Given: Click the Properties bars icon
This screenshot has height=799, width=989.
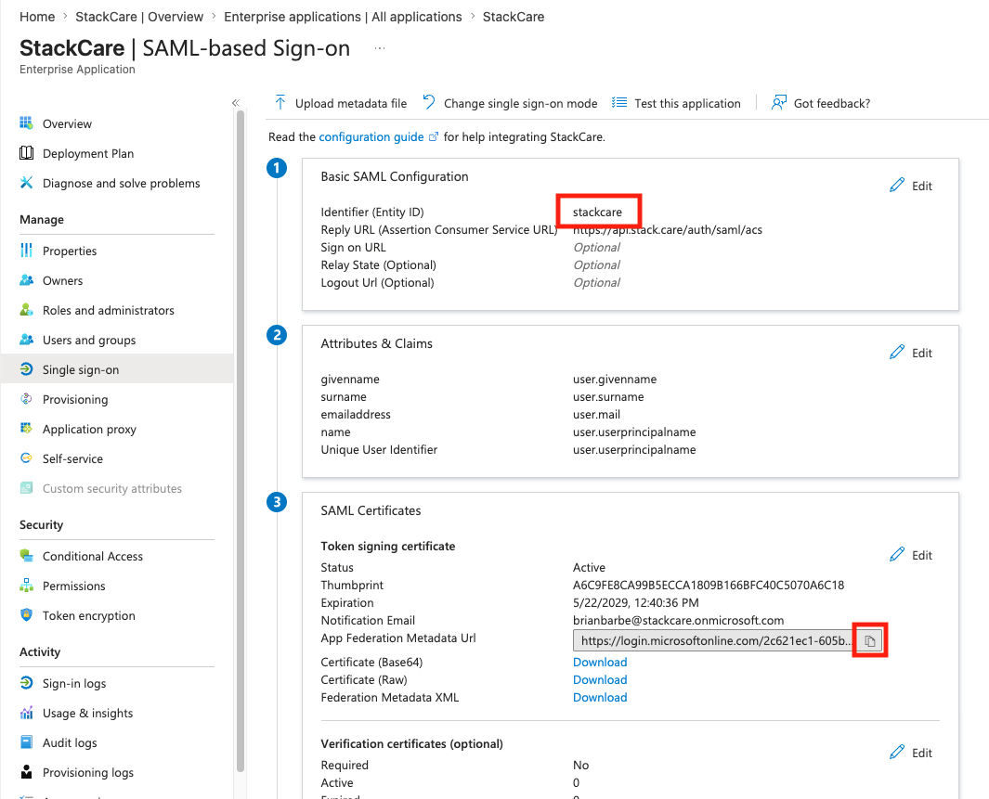Looking at the screenshot, I should click(26, 251).
